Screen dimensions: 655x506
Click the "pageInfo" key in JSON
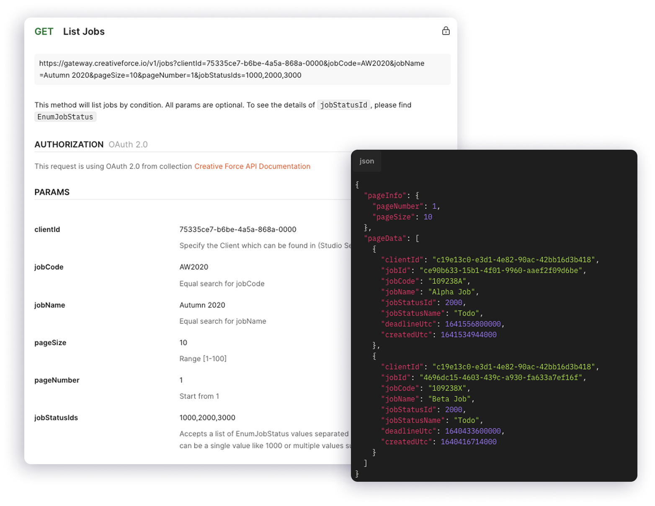(385, 196)
